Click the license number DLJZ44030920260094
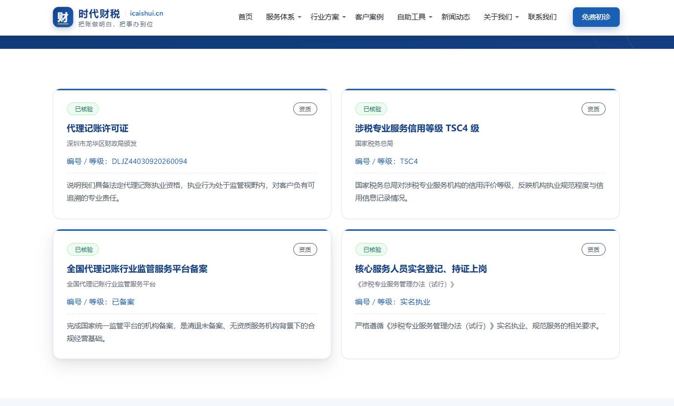This screenshot has width=674, height=406. click(150, 162)
